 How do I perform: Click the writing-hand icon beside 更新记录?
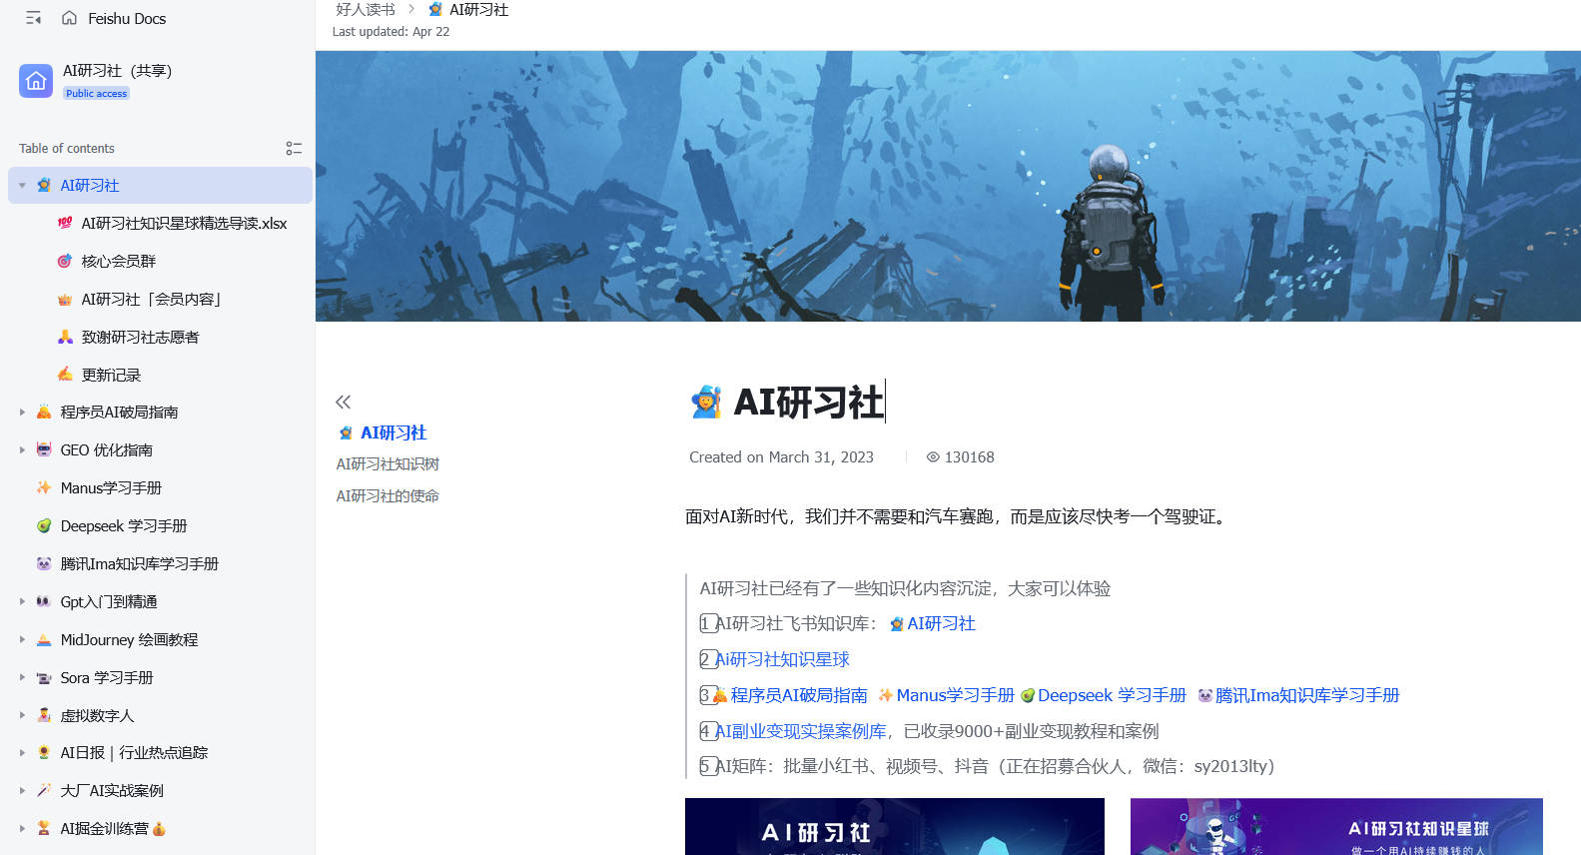pos(65,375)
